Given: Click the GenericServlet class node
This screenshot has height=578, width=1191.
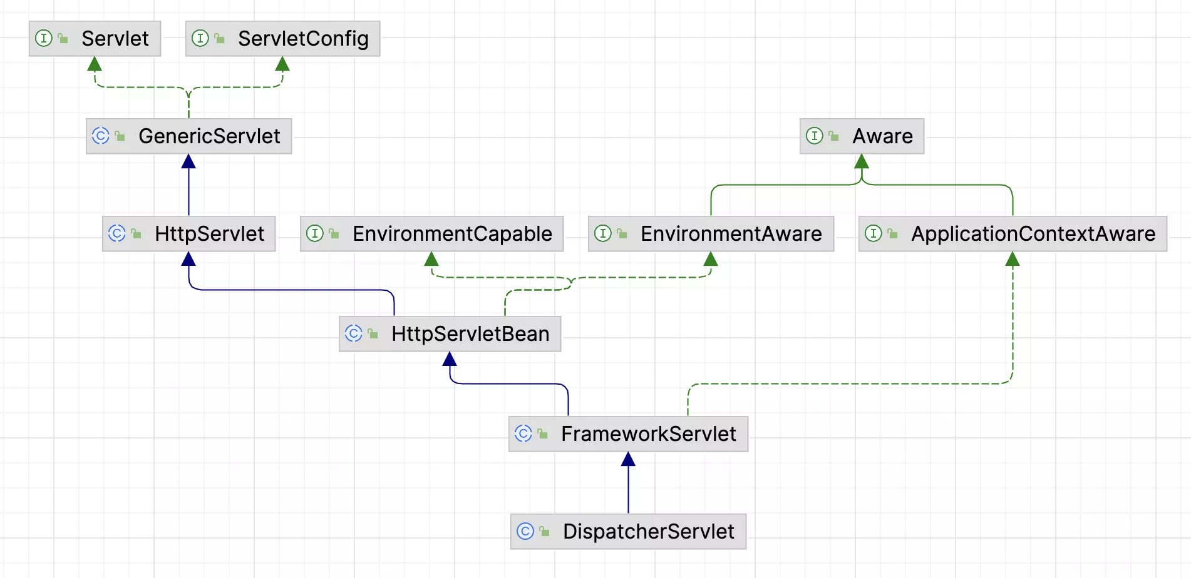Looking at the screenshot, I should [189, 136].
